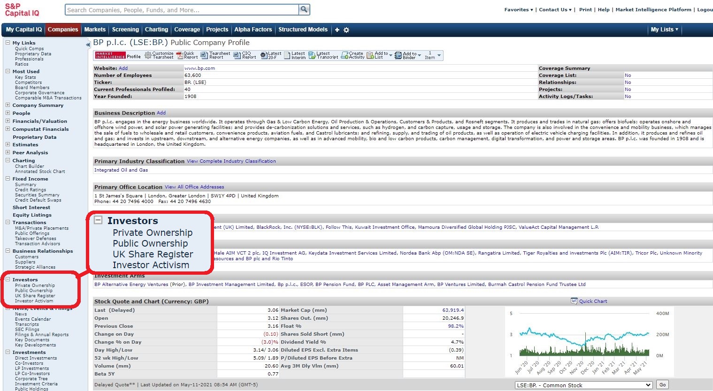Open the LSE:BP. Common Stock selector
Image resolution: width=713 pixels, height=391 pixels.
click(x=583, y=385)
